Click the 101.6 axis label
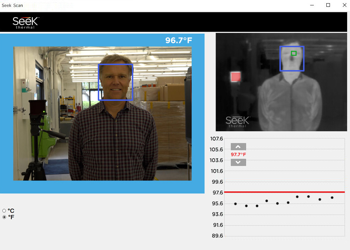The width and height of the screenshot is (350, 250). click(217, 171)
